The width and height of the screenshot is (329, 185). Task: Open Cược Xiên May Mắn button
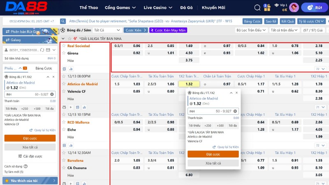[x=168, y=30]
